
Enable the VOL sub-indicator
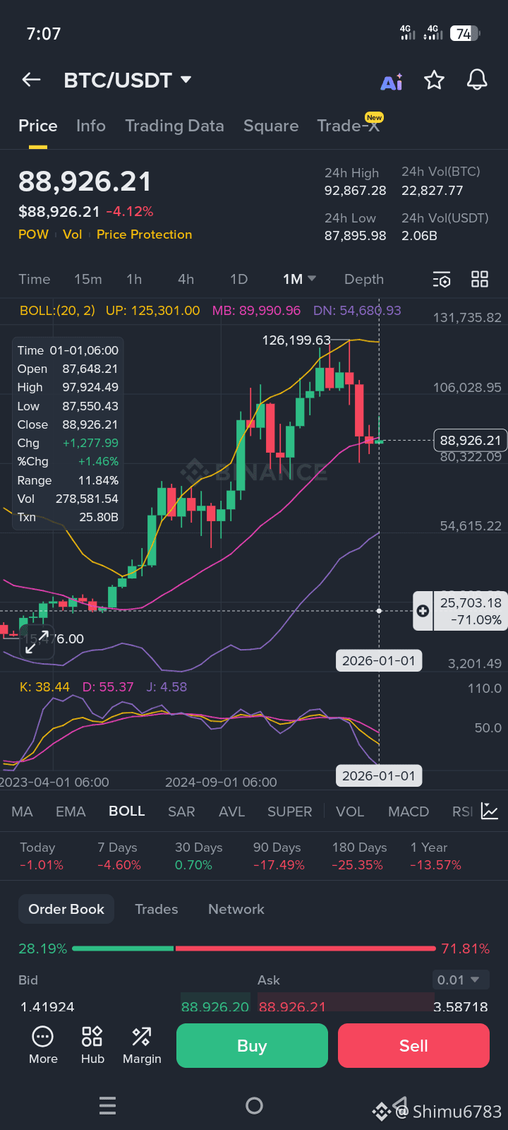[350, 811]
